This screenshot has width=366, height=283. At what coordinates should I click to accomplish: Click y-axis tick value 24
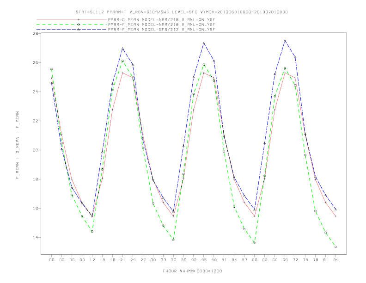36,92
